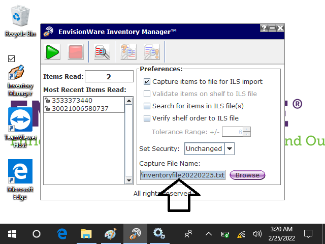This screenshot has width=325, height=244.
Task: Minimize the Inventory Manager window
Action: (272, 28)
